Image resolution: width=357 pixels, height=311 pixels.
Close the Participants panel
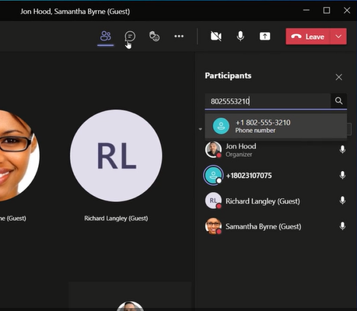coord(338,77)
